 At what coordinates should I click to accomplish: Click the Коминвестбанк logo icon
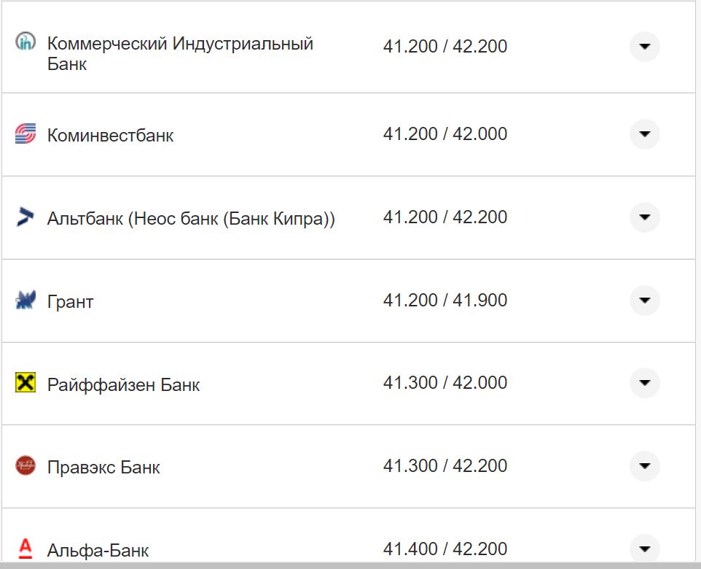click(26, 134)
